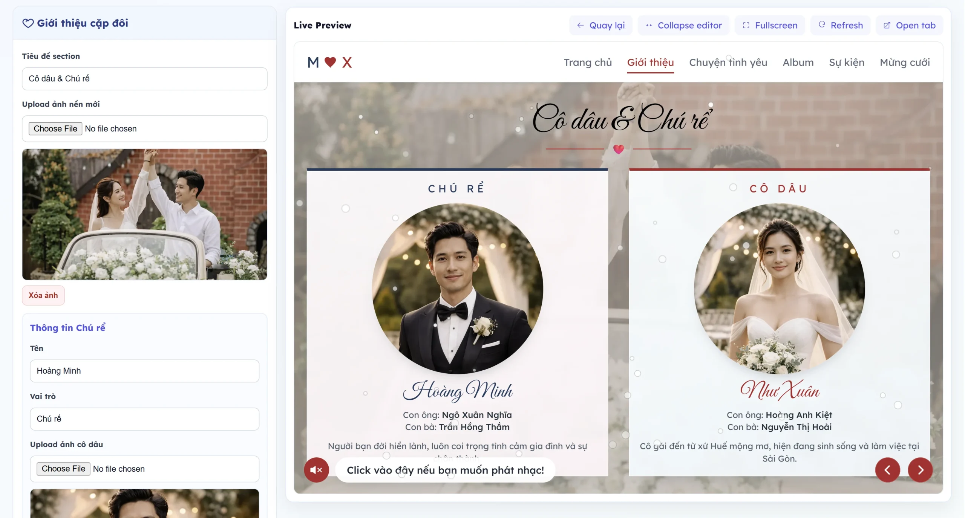The width and height of the screenshot is (965, 518).
Task: Click the Refresh button
Action: click(x=841, y=25)
